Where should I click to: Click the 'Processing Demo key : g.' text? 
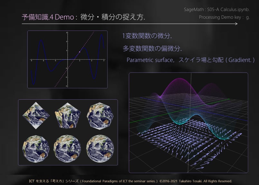pyautogui.click(x=224, y=17)
